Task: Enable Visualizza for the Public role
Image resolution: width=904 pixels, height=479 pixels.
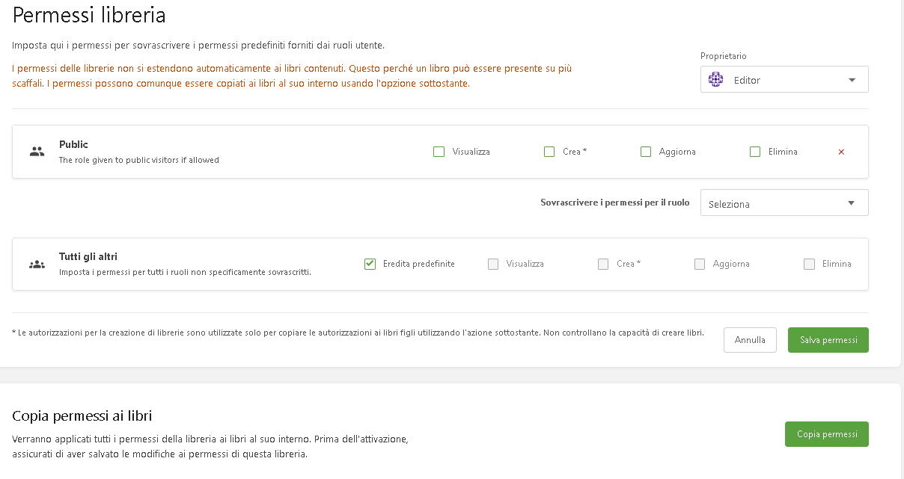Action: click(x=439, y=152)
